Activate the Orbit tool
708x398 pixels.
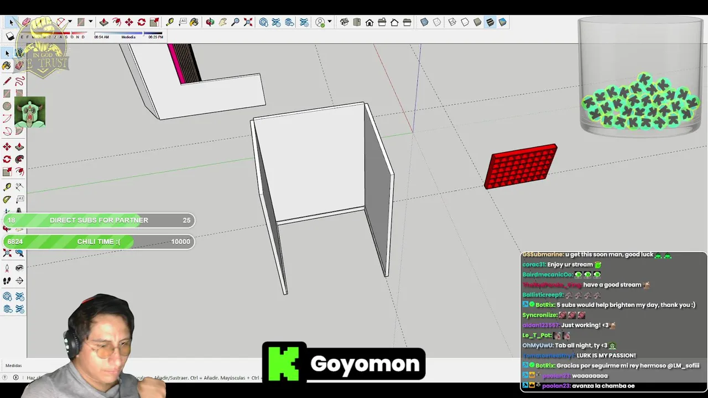click(210, 22)
